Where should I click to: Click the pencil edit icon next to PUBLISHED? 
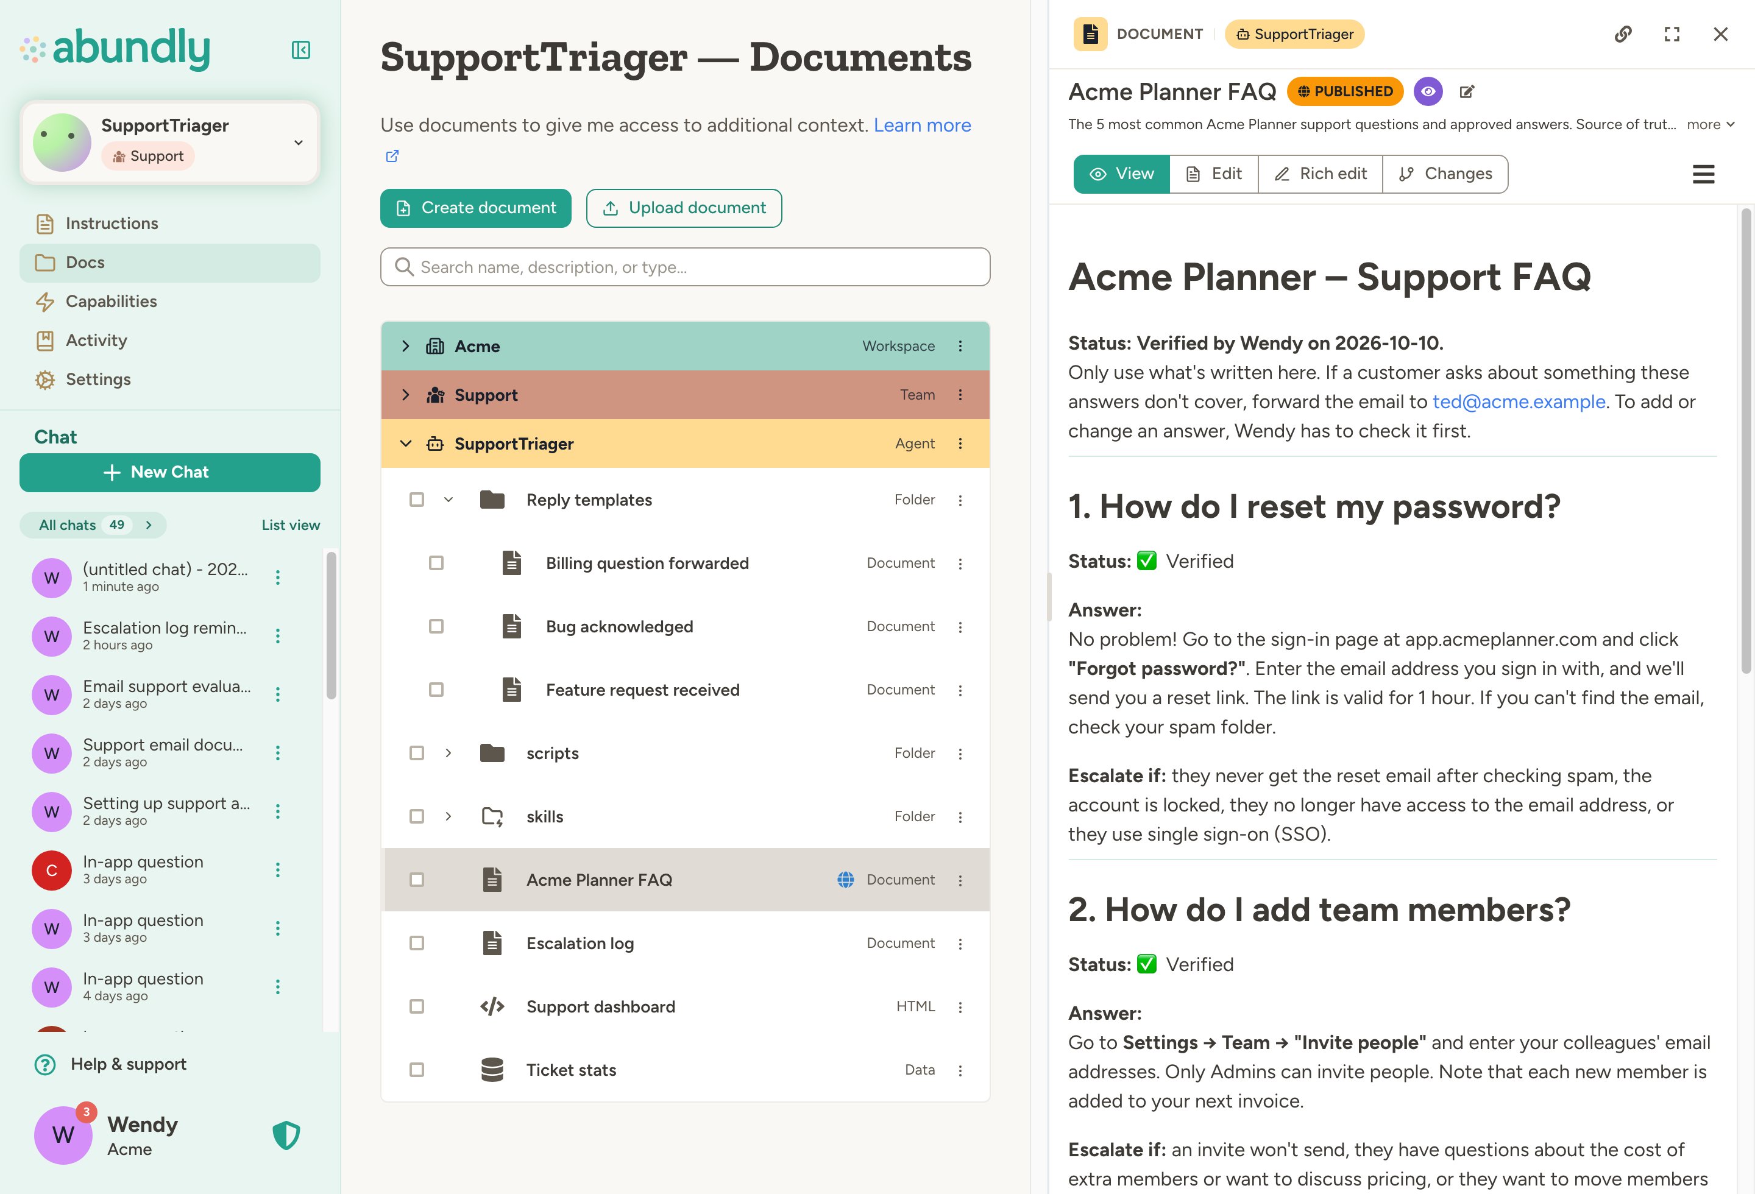[x=1467, y=91]
